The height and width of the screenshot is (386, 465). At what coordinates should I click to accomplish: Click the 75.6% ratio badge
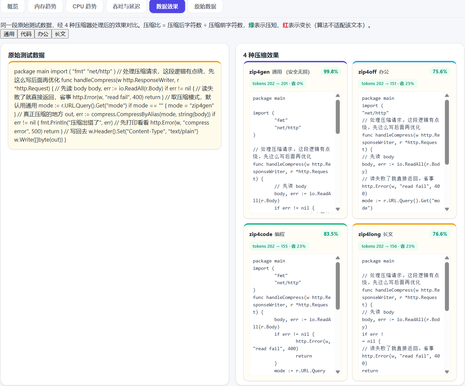tap(440, 72)
